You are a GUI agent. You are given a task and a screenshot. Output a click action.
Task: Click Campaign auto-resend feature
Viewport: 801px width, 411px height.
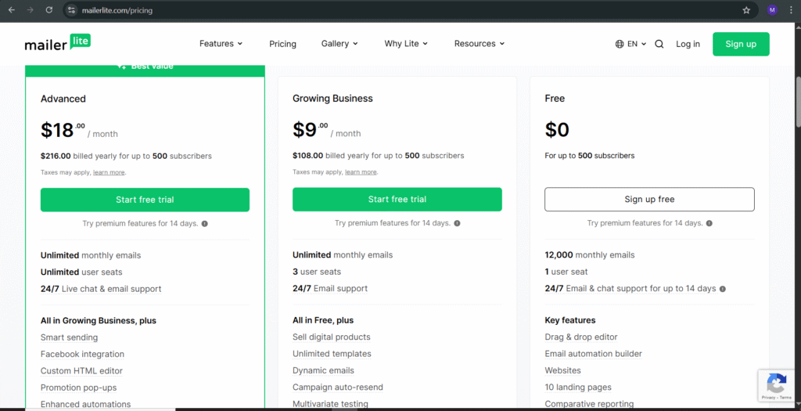tap(338, 388)
